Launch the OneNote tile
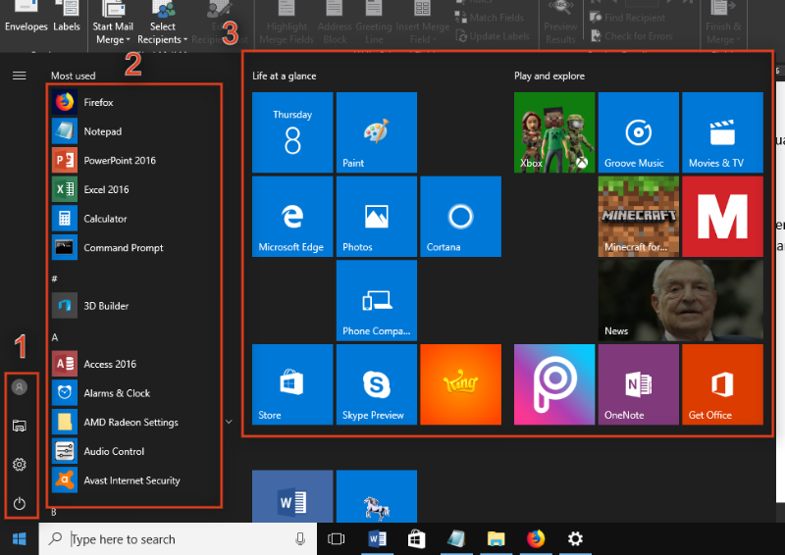This screenshot has height=555, width=785. [639, 384]
